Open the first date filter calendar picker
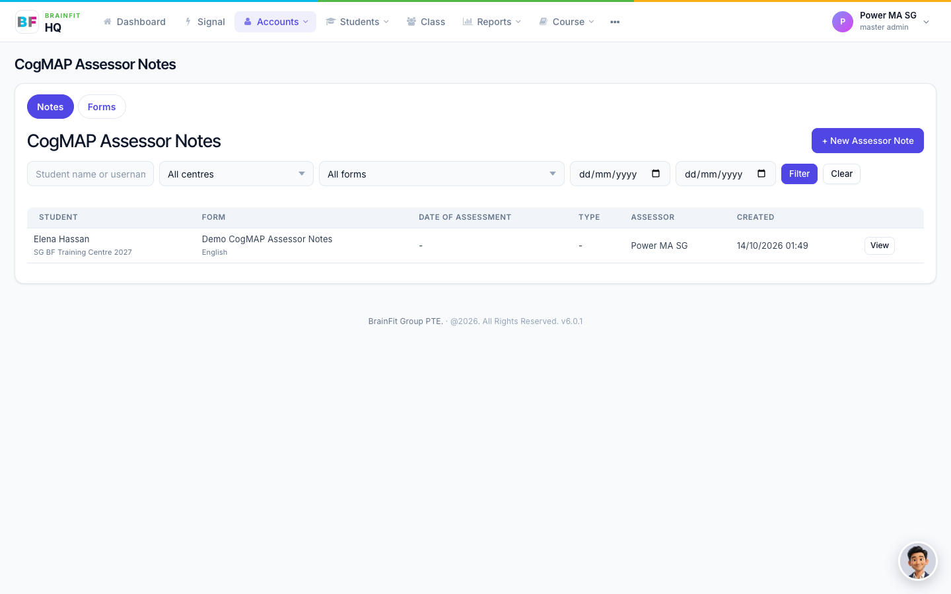The height and width of the screenshot is (594, 951). 656,174
